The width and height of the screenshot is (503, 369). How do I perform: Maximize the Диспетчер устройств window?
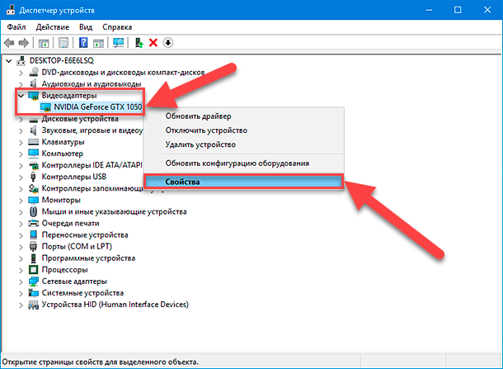click(458, 10)
